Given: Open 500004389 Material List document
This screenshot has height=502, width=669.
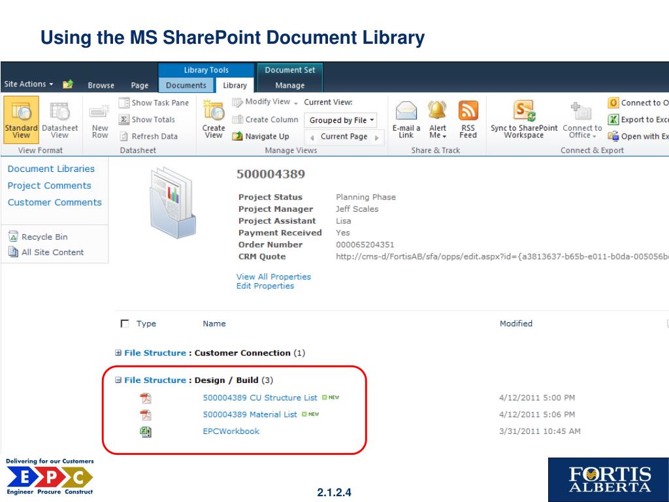Looking at the screenshot, I should [250, 414].
